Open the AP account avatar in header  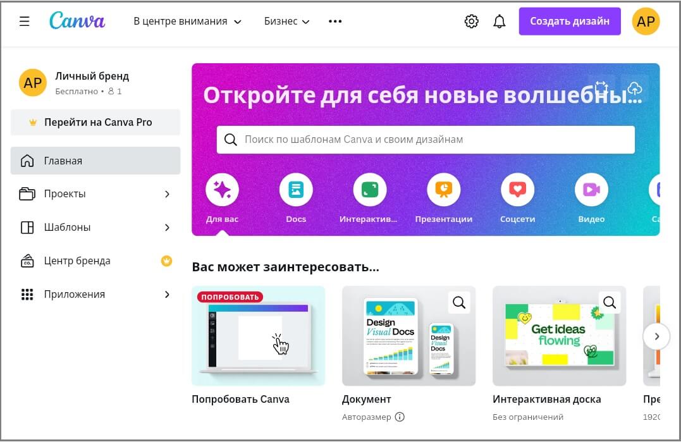tap(646, 21)
